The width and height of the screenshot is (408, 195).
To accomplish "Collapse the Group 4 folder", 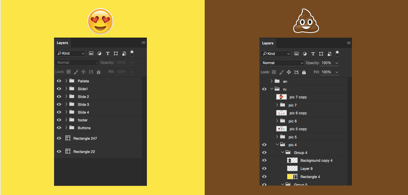I will tap(283, 153).
